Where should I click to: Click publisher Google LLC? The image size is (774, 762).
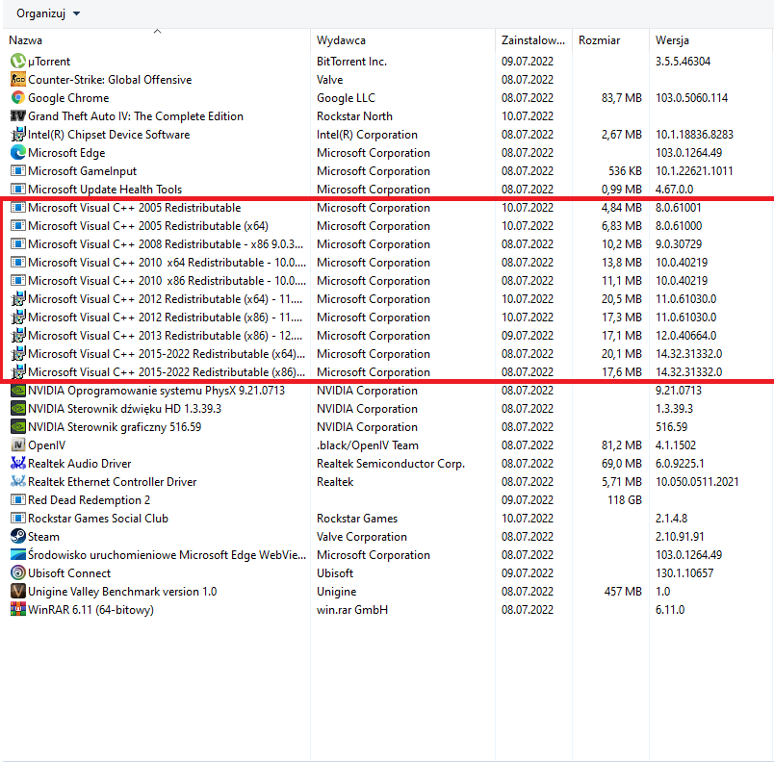tap(346, 98)
